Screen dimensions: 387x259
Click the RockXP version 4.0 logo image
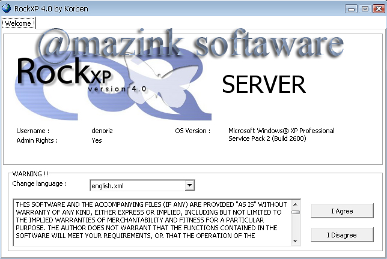pos(112,84)
